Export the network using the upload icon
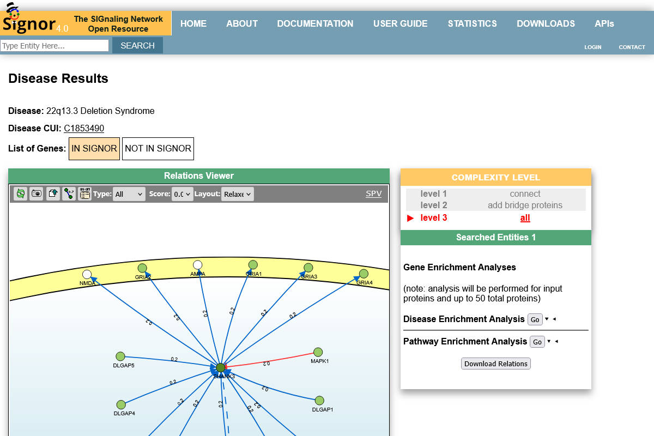 tap(52, 193)
